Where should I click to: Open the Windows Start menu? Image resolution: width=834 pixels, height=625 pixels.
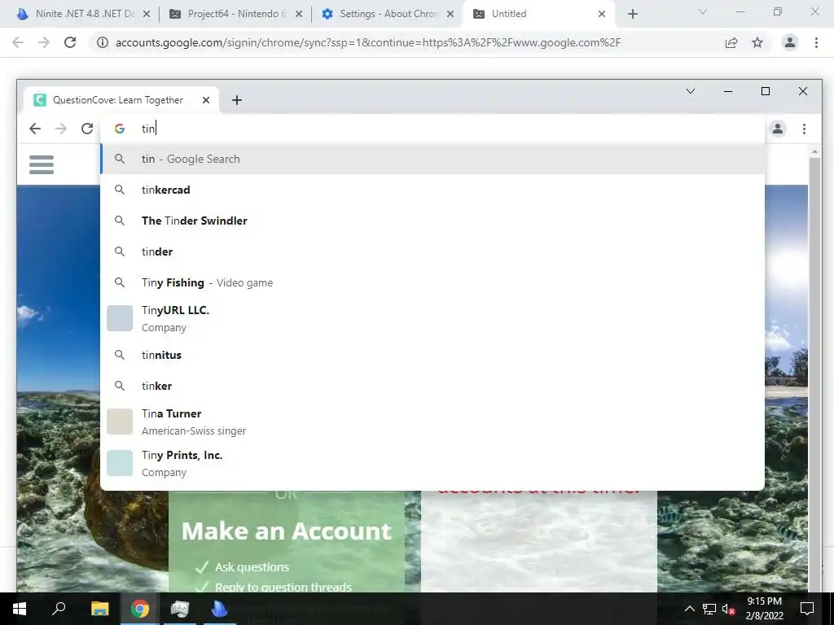20,609
